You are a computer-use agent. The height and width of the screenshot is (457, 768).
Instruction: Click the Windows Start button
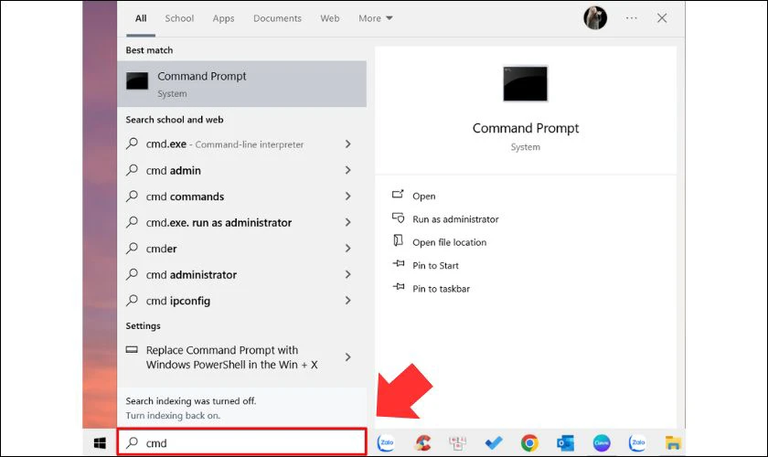point(100,443)
